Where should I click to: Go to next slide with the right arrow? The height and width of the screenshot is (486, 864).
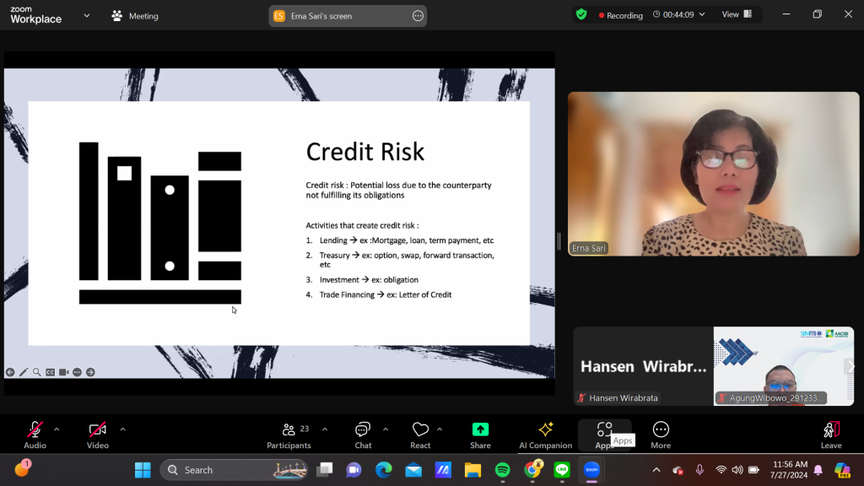pos(90,372)
